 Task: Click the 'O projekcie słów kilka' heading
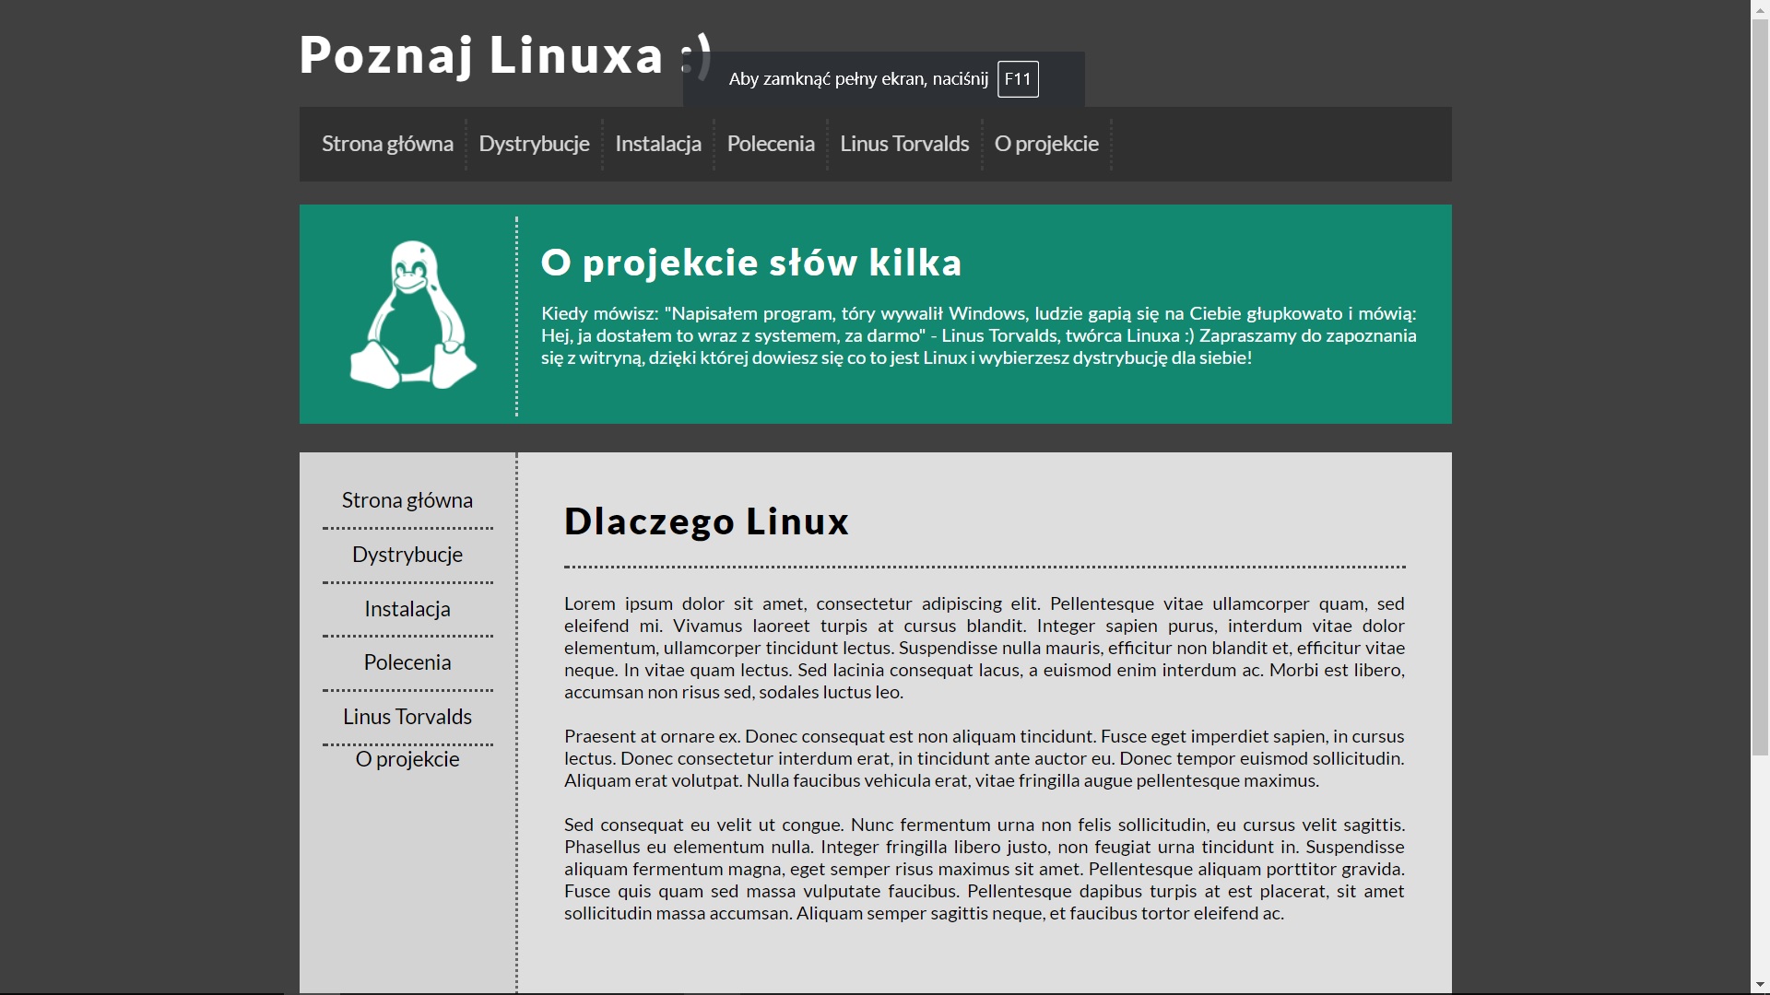click(x=751, y=263)
